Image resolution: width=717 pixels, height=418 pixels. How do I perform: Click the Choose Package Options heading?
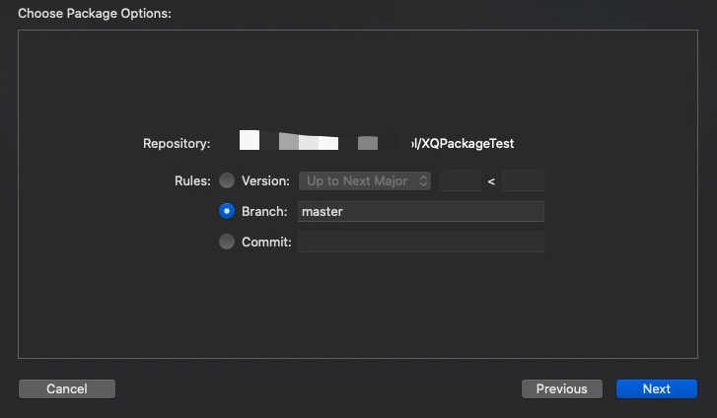point(95,13)
